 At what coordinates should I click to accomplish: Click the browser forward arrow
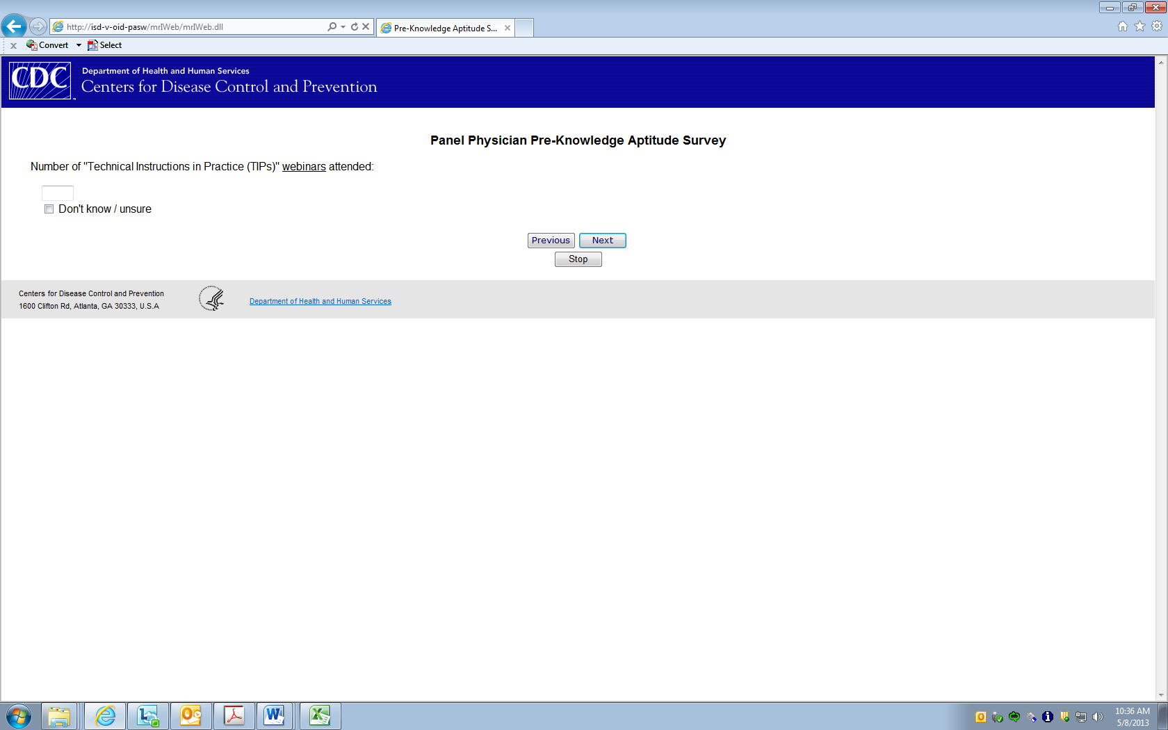pos(38,26)
